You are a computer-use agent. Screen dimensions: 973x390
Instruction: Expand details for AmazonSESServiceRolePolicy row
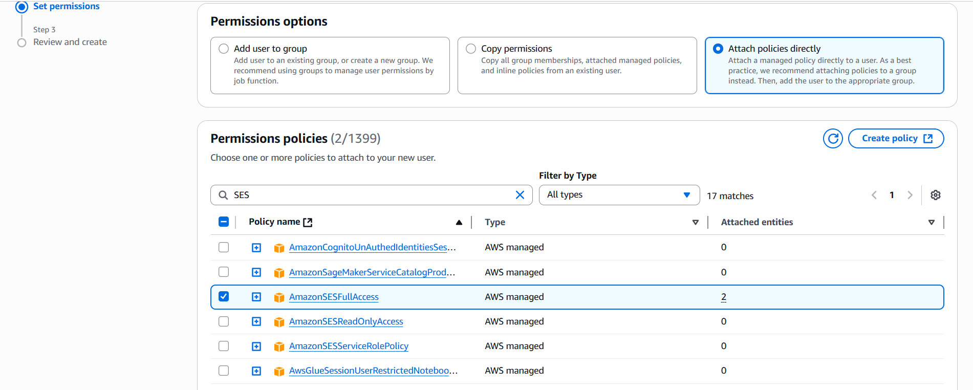[x=256, y=346]
